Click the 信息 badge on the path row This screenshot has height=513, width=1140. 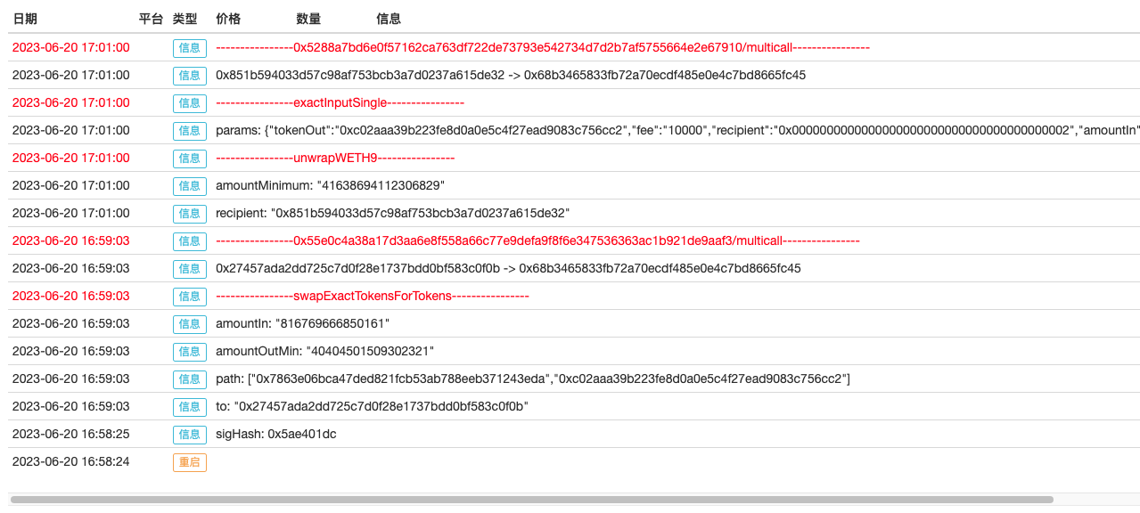point(189,379)
